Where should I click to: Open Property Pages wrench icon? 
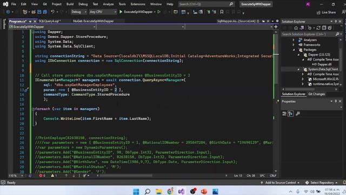[298, 114]
